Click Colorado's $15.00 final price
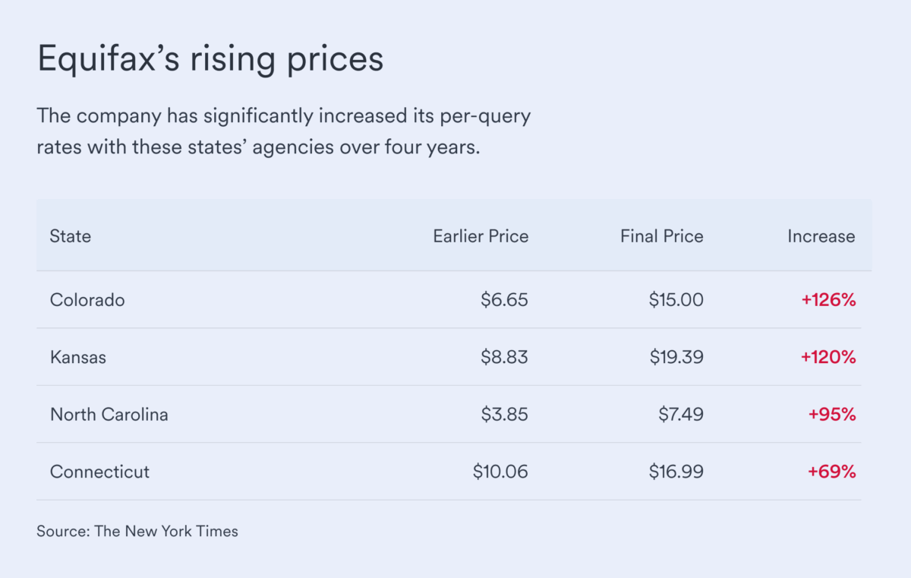Viewport: 911px width, 578px height. [x=676, y=300]
